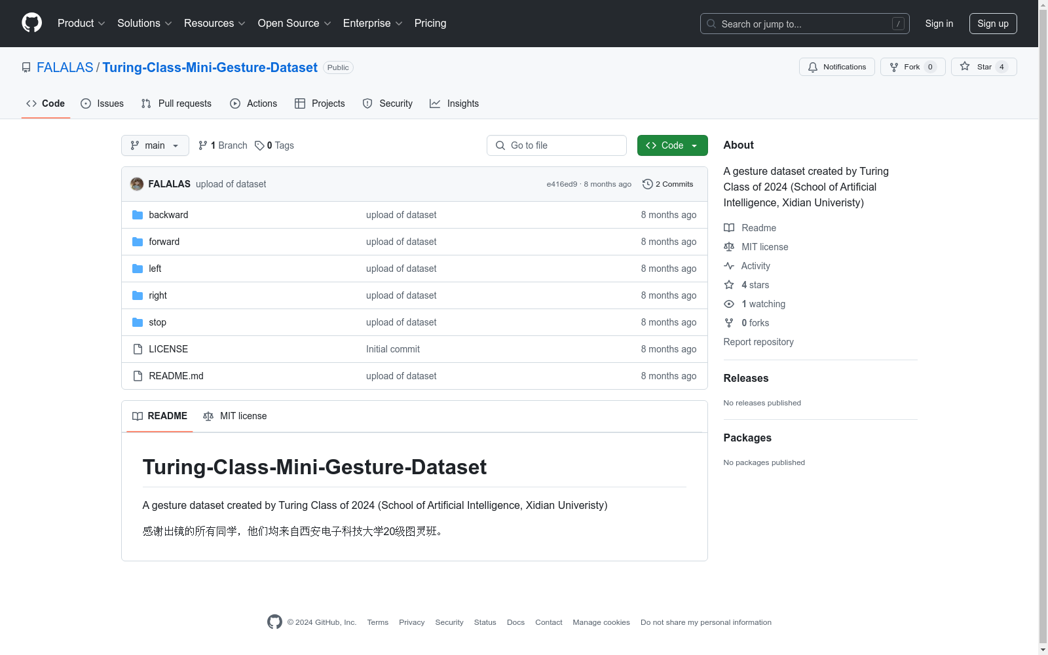Click the scale icon beside MIT license in About
The image size is (1048, 655).
(x=729, y=247)
